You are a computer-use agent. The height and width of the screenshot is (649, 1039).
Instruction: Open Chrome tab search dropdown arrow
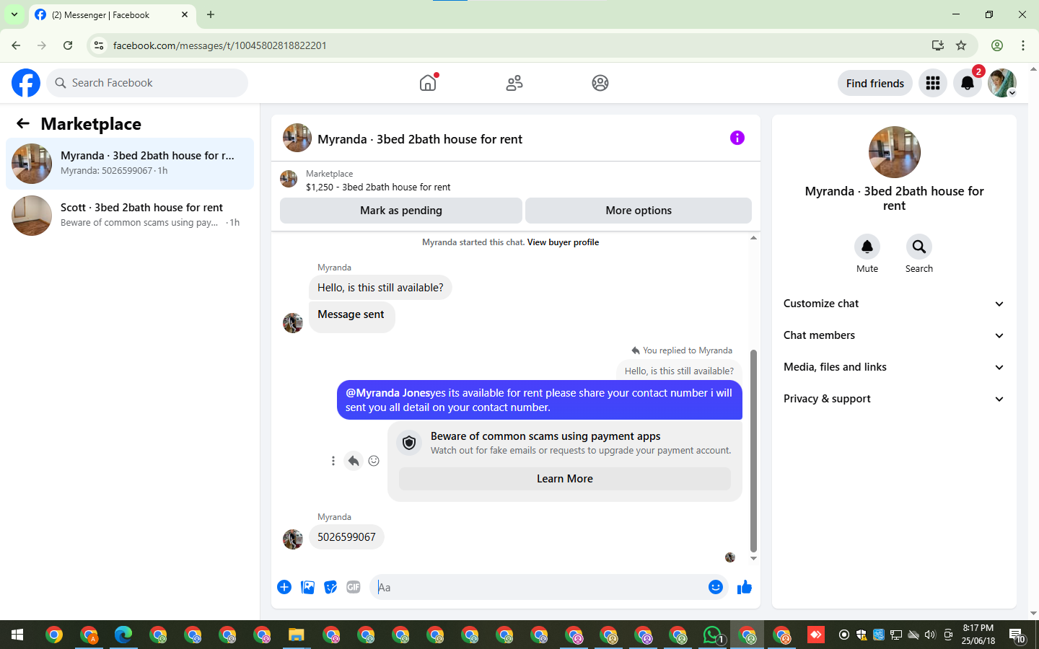coord(14,14)
